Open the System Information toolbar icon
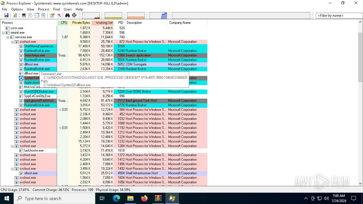The image size is (363, 204). [x=24, y=15]
